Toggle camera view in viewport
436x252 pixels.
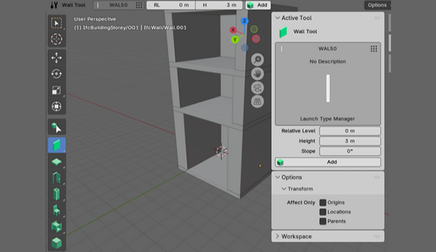(x=258, y=88)
